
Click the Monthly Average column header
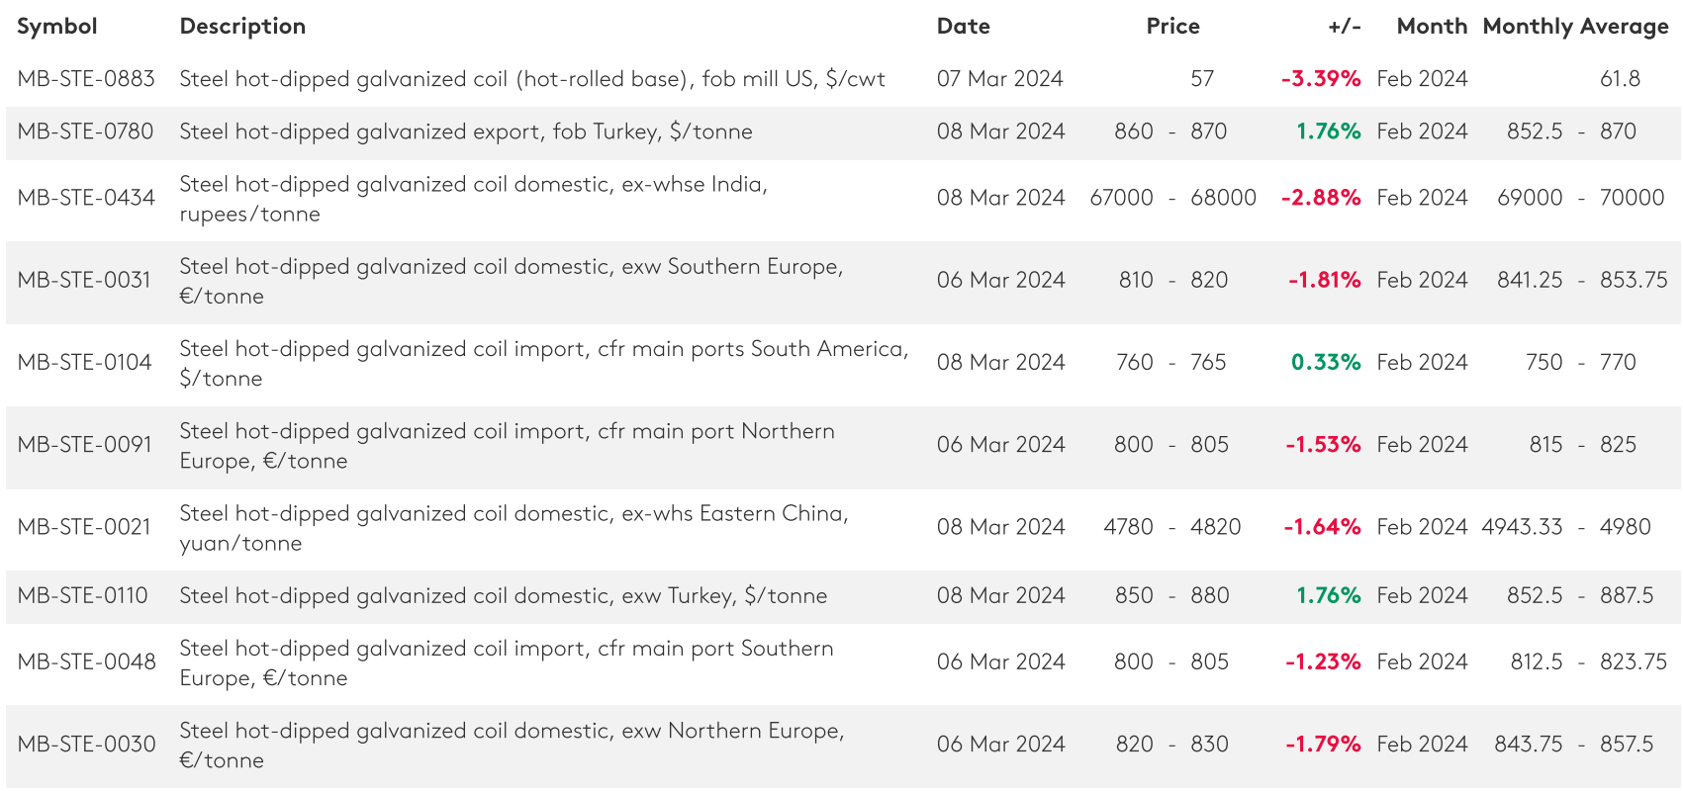point(1575,27)
